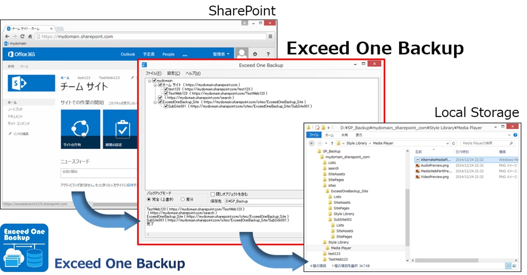Toggle the search site checkbox in backup tree

click(160, 98)
